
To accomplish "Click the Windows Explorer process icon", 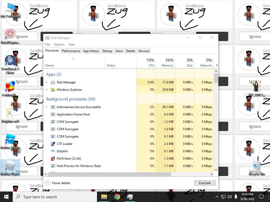I will click(53, 90).
